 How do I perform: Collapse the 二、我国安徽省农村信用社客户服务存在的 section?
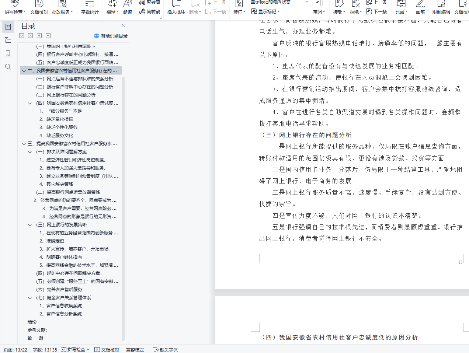24,71
